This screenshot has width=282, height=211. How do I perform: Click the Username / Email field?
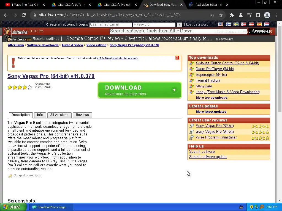(111, 24)
